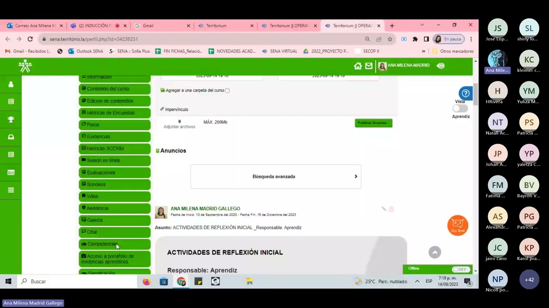Open Métricas SCORM menu item
Screen dimensions: 549x308
tap(115, 148)
